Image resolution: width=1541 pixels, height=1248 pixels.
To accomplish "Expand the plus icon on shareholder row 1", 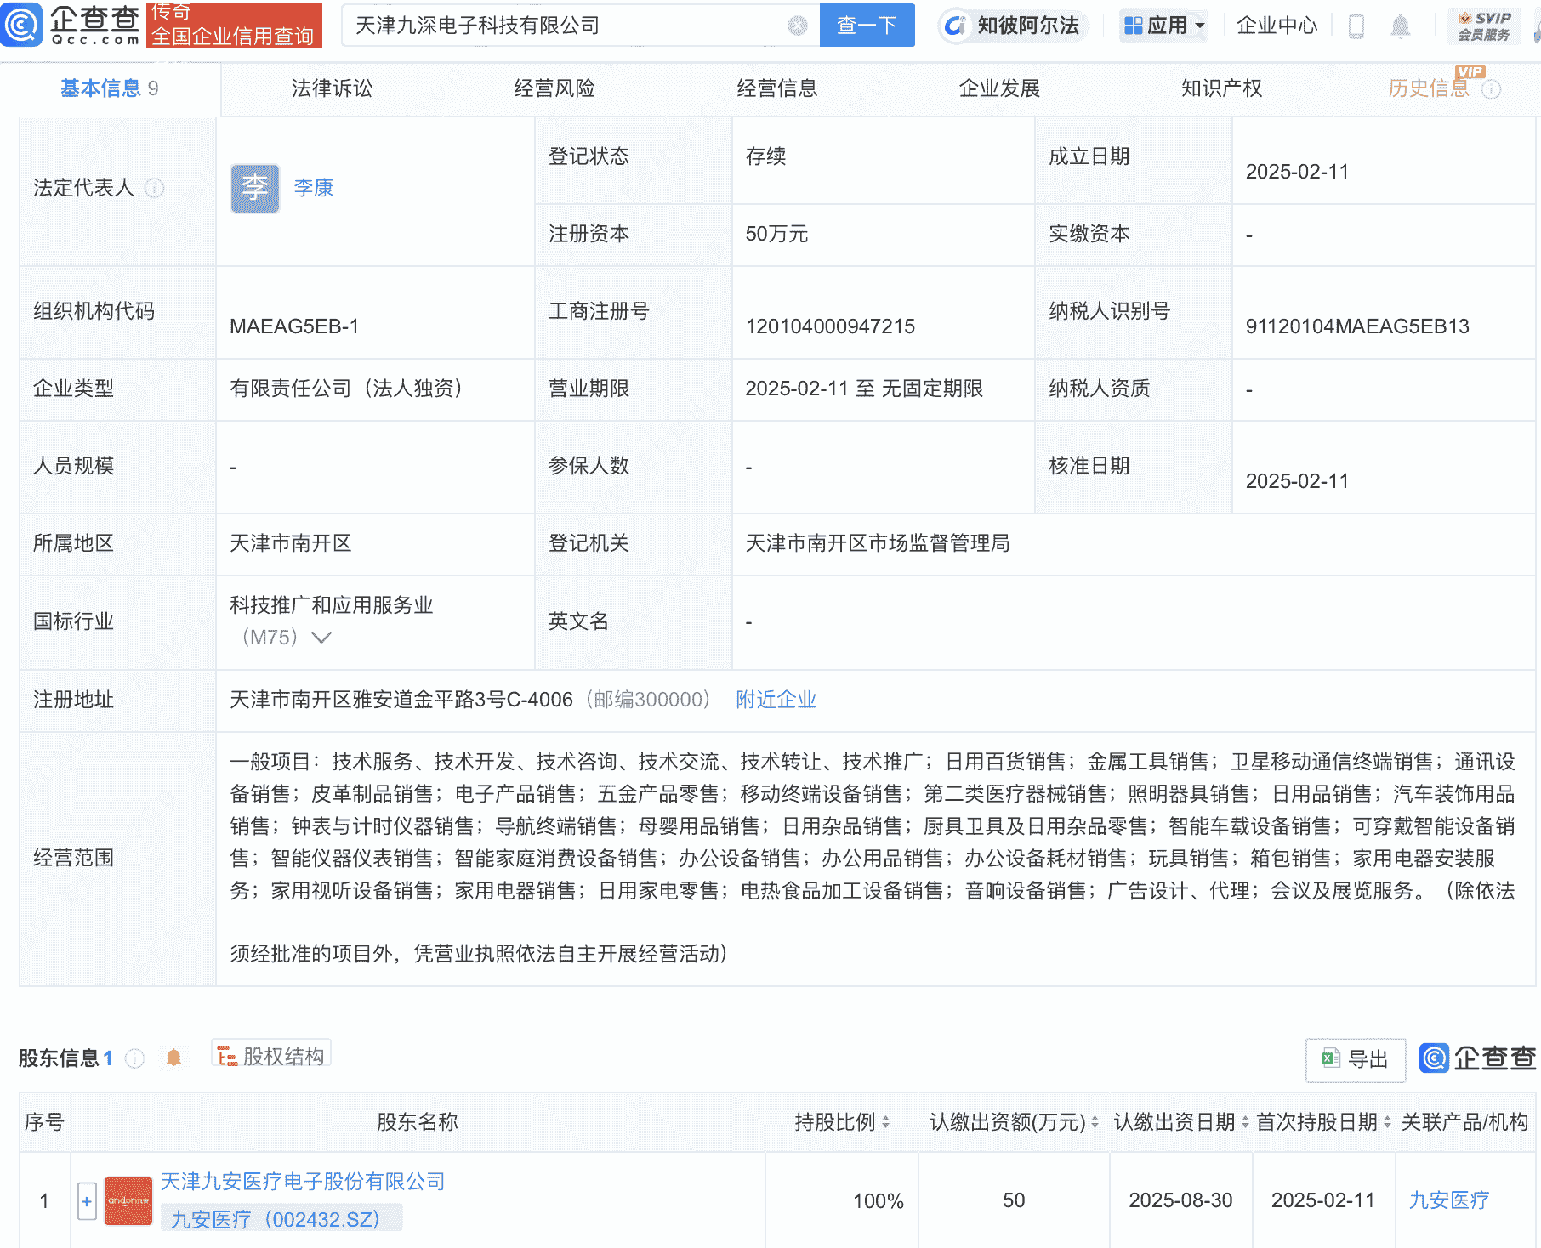I will tap(86, 1200).
